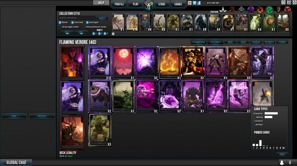
Task: Open the Facebook social icon
Action: [199, 3]
